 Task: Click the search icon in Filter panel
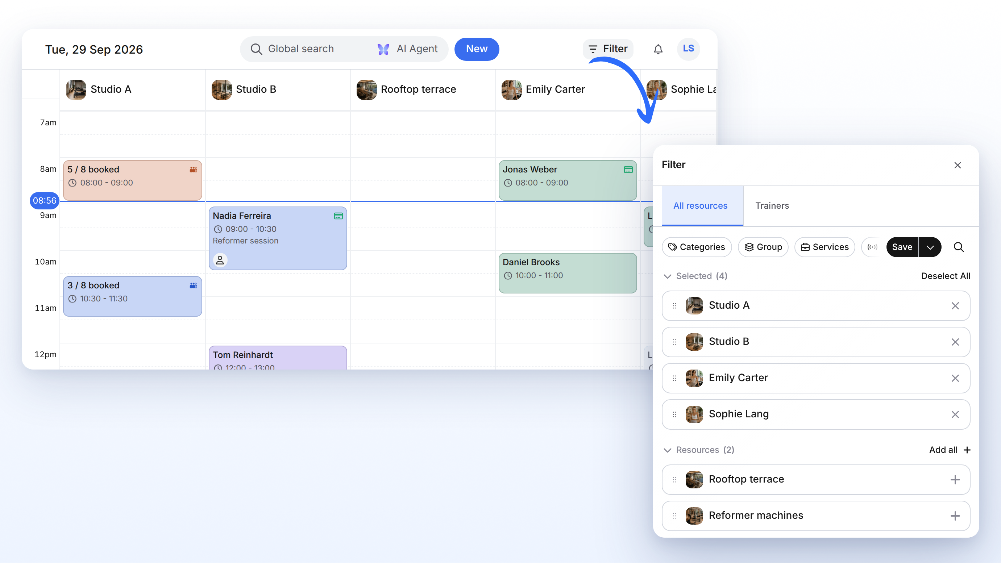point(959,247)
